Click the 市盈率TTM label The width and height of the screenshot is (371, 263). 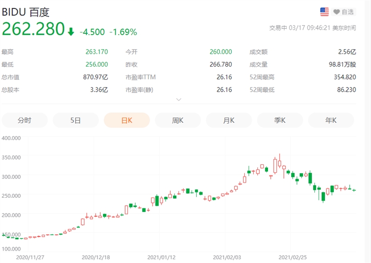(x=141, y=77)
